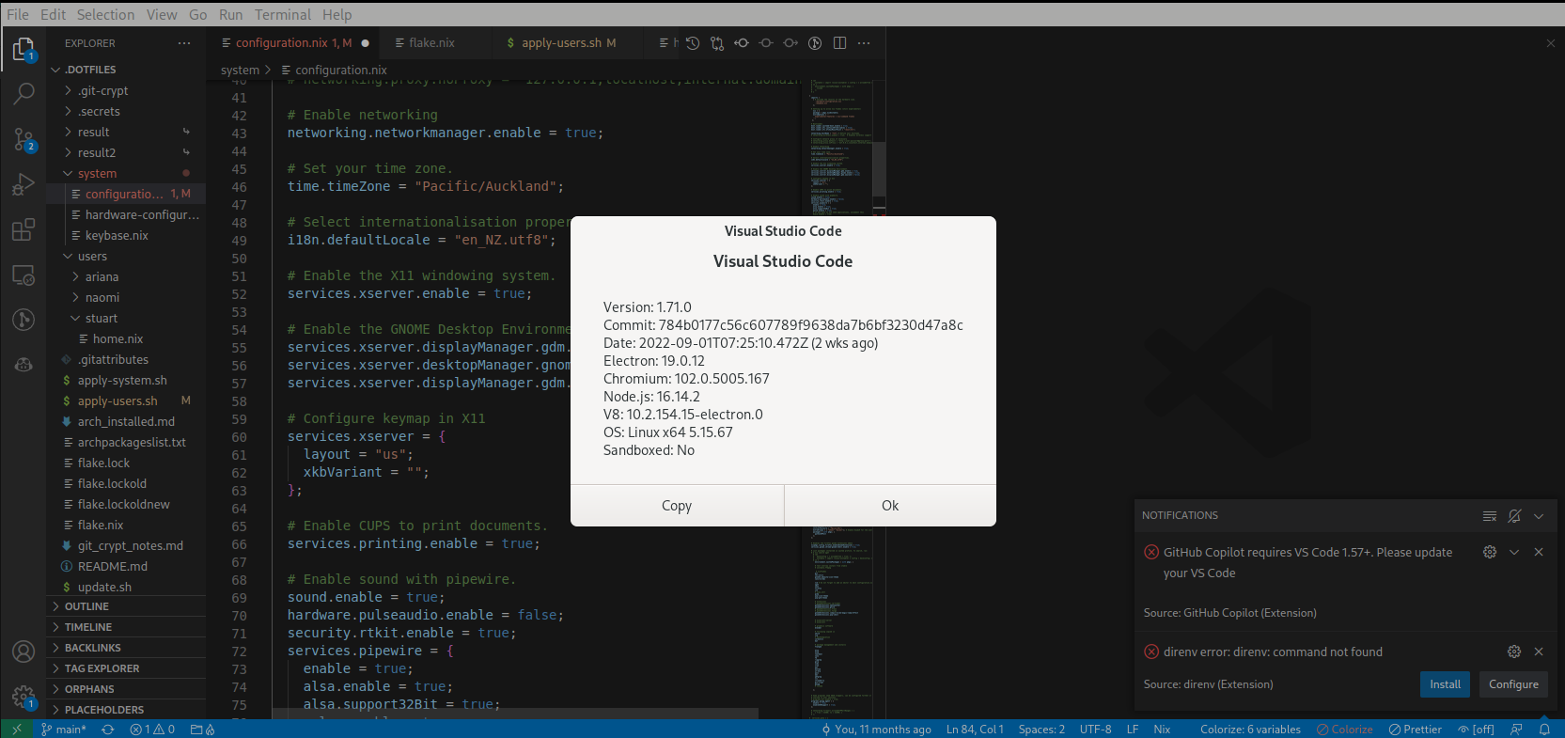The width and height of the screenshot is (1565, 738).
Task: Open gear for direnv error notification
Action: click(1514, 652)
